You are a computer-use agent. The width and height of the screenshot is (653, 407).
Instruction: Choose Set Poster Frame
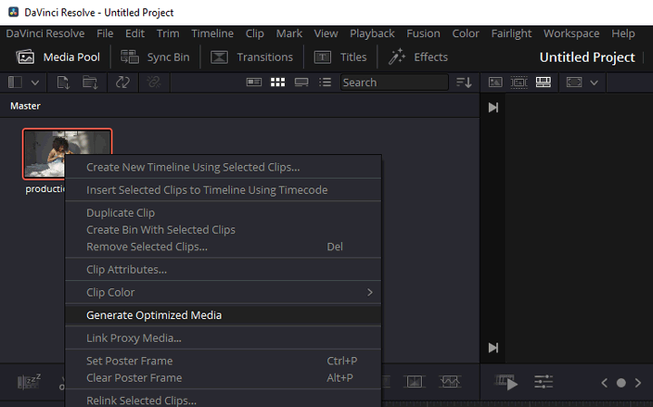(x=223, y=361)
